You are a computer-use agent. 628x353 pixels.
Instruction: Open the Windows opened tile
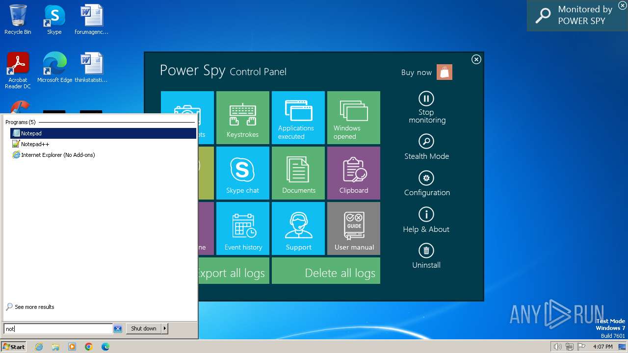(x=354, y=118)
